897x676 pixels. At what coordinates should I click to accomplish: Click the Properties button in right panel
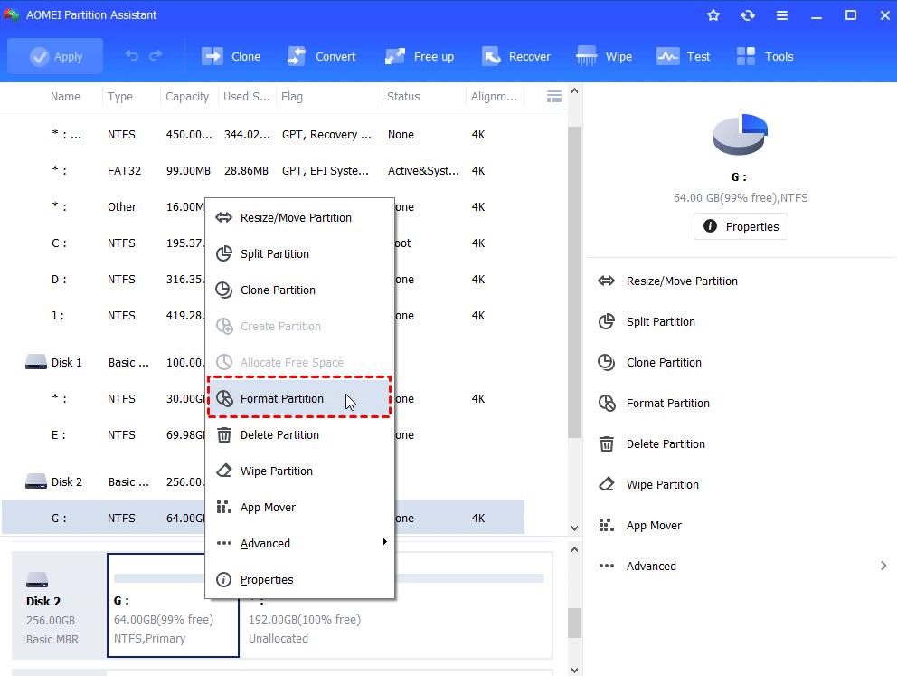tap(741, 226)
